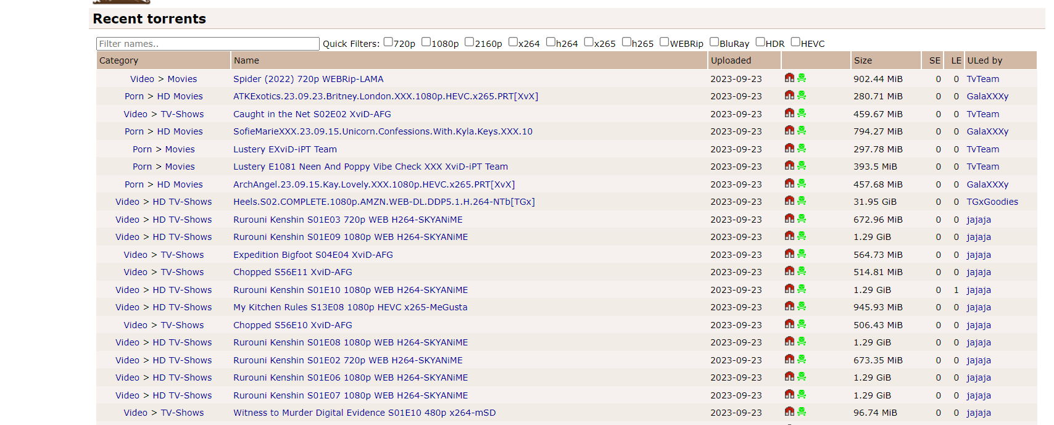The image size is (1054, 425).
Task: Click the Size column header
Action: (x=863, y=60)
